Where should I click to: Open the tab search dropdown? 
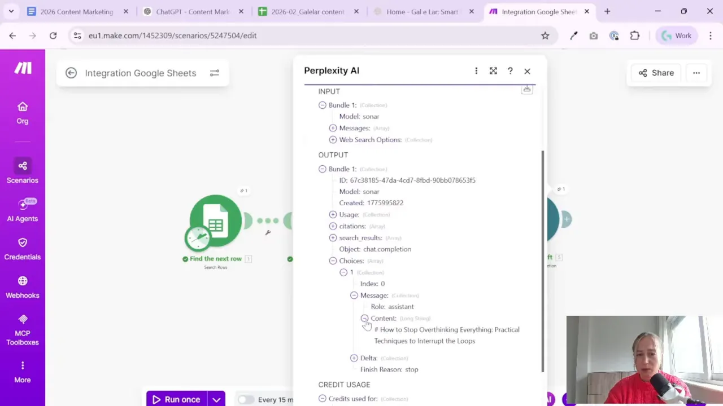click(11, 11)
